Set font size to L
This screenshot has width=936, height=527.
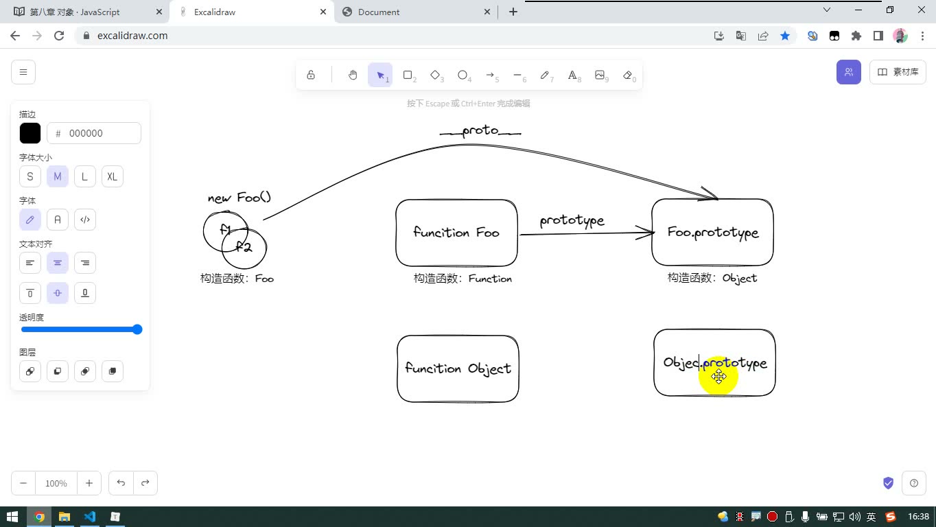[85, 176]
